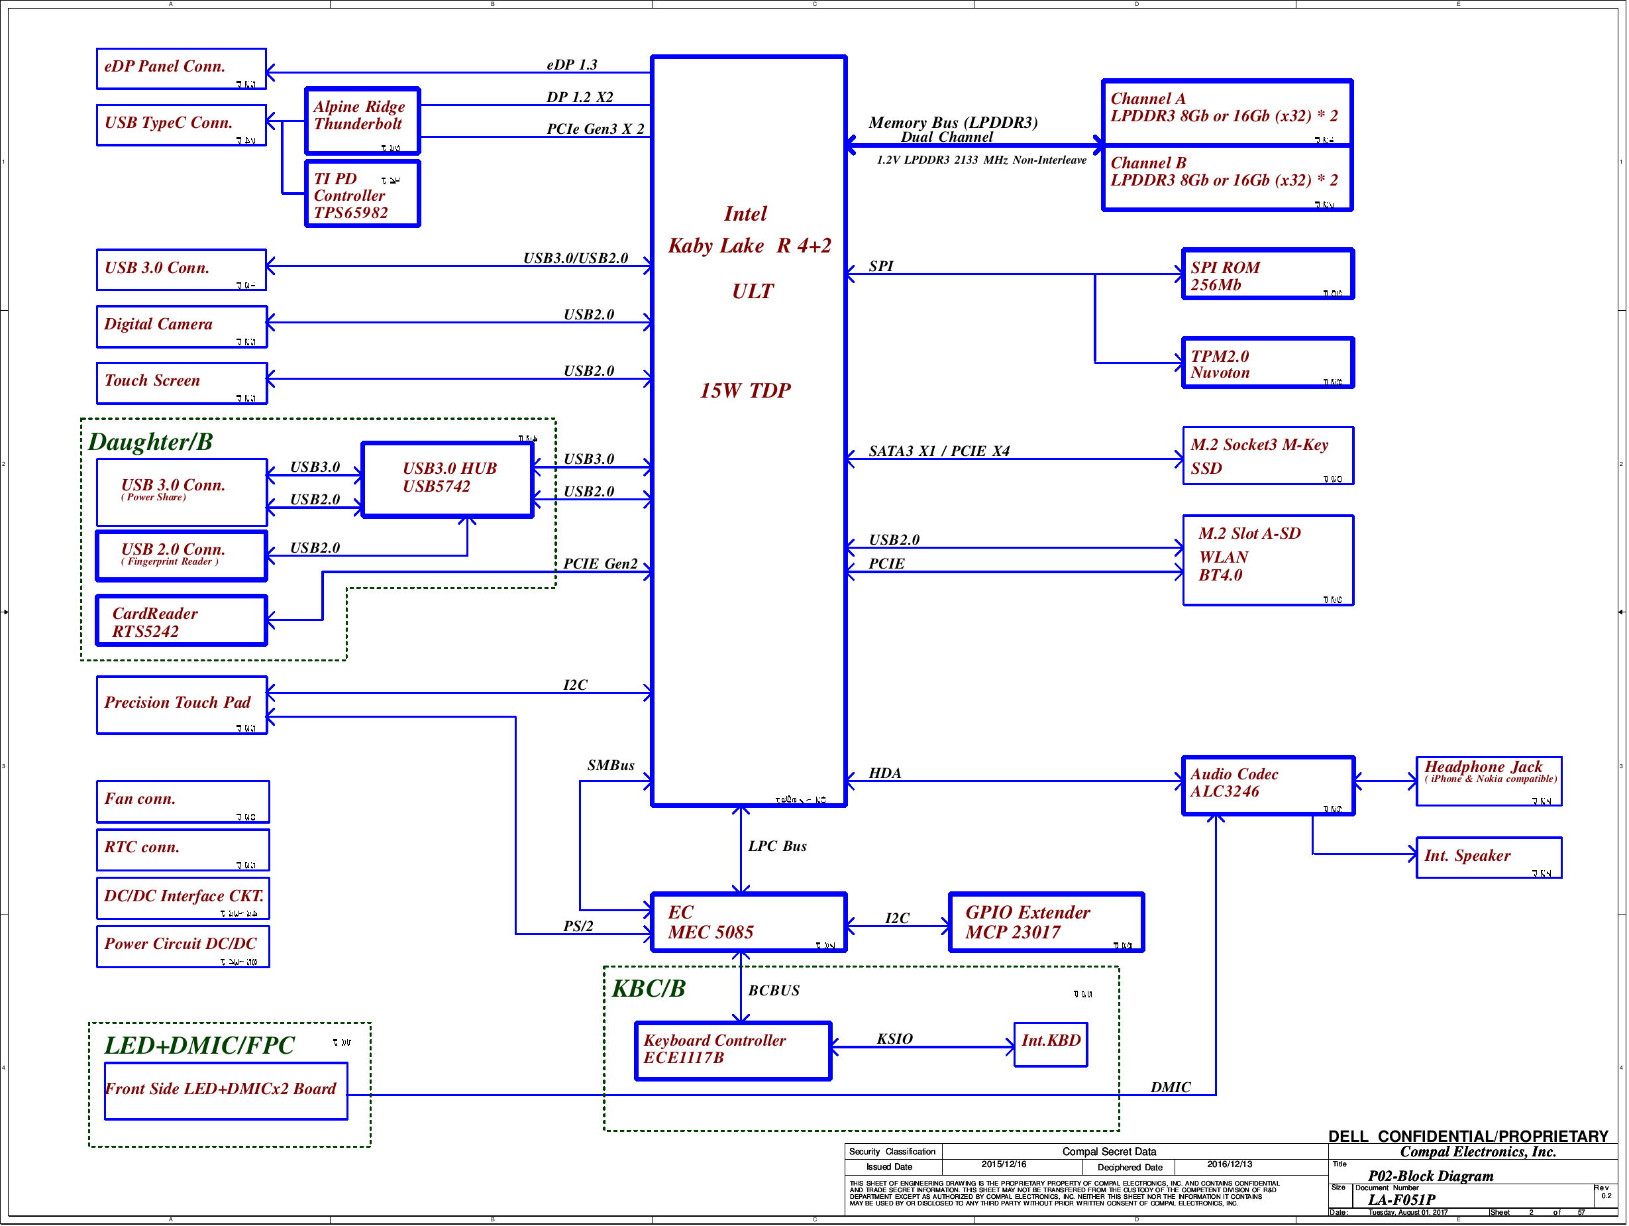
Task: Select the eDP Panel Conn. block
Action: pos(181,68)
